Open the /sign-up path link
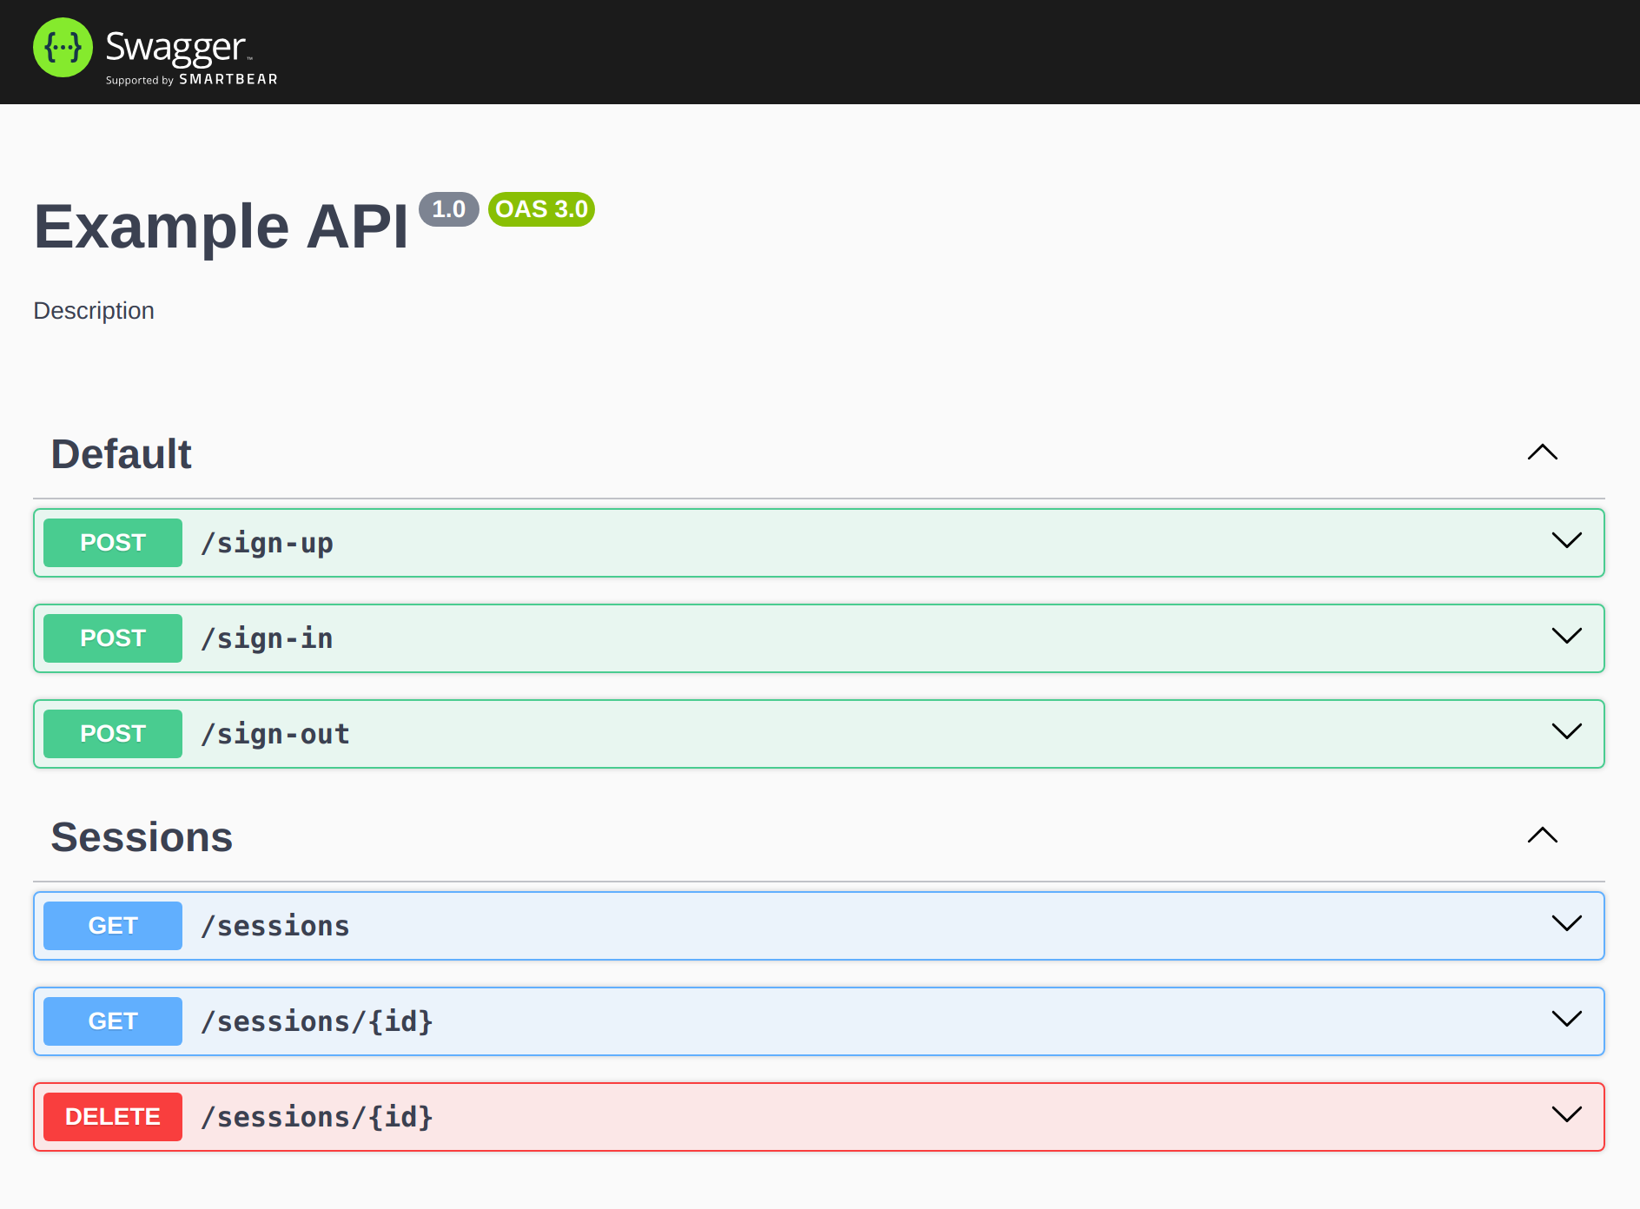1640x1209 pixels. [267, 544]
